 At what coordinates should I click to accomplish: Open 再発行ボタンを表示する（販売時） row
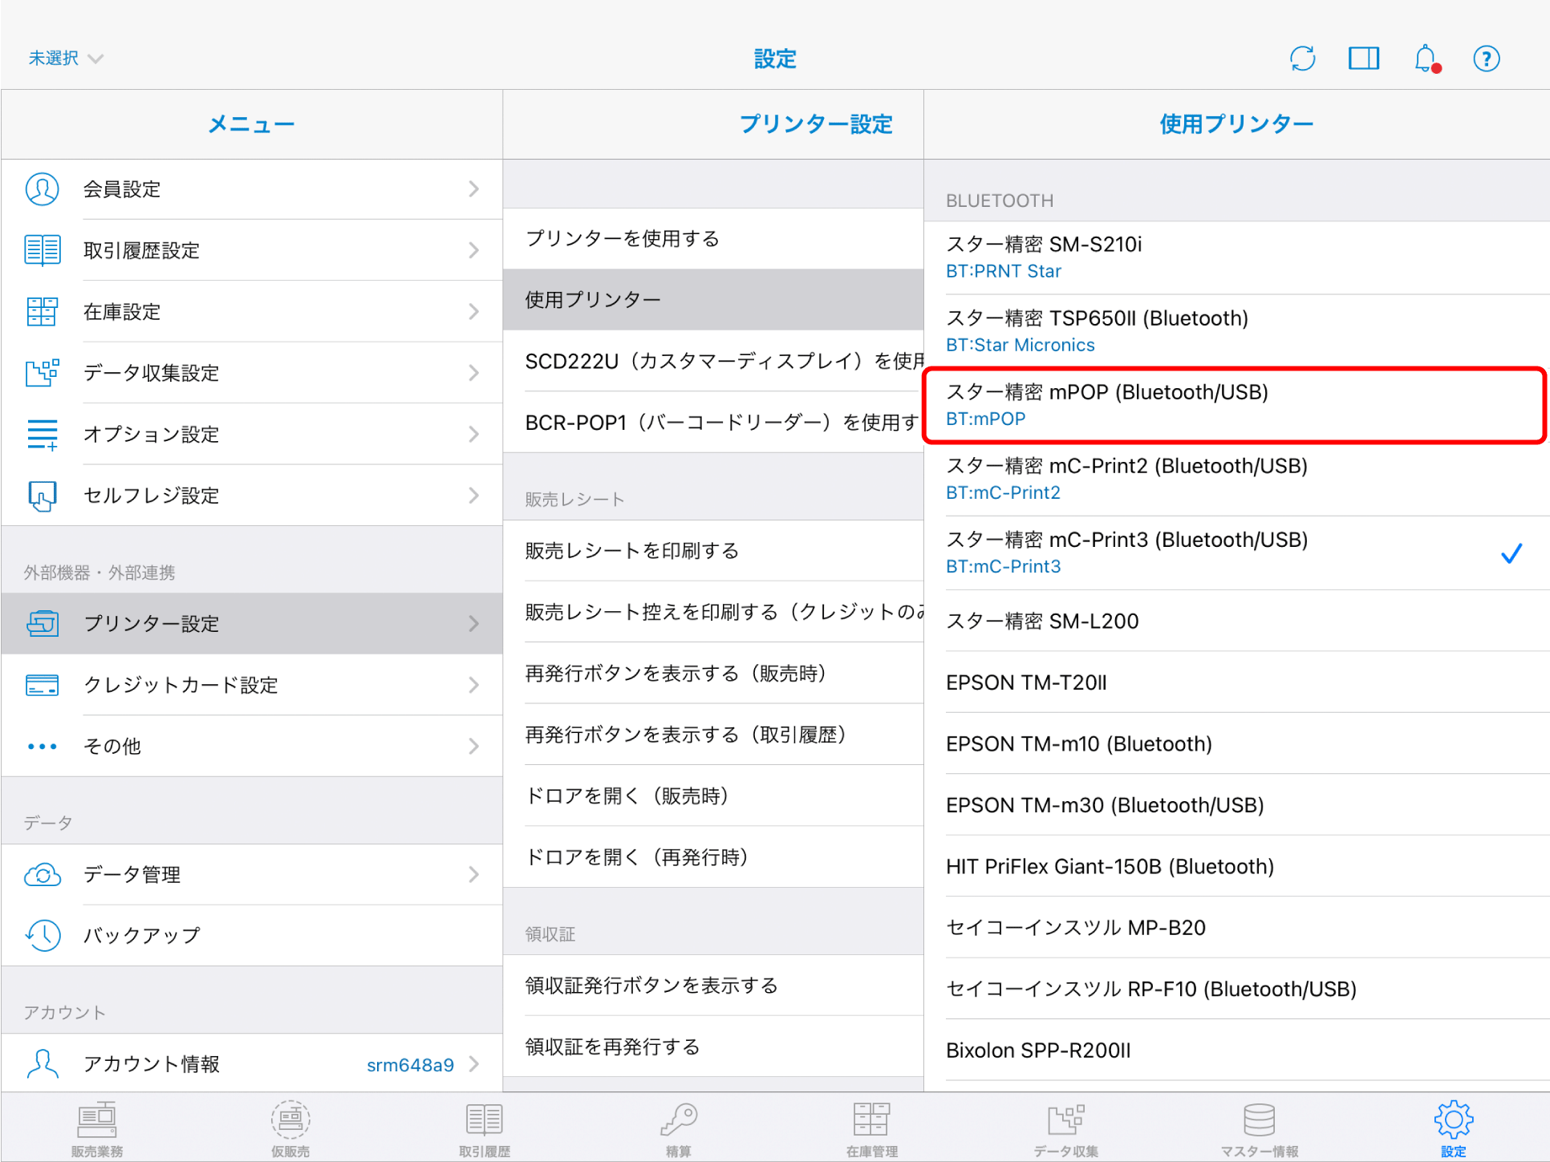click(x=713, y=674)
